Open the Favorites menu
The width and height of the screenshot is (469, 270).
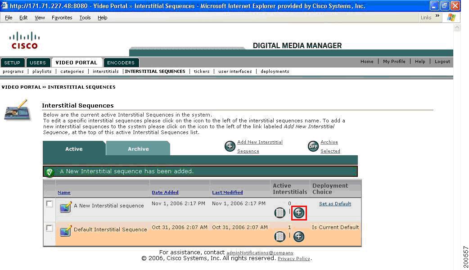62,18
